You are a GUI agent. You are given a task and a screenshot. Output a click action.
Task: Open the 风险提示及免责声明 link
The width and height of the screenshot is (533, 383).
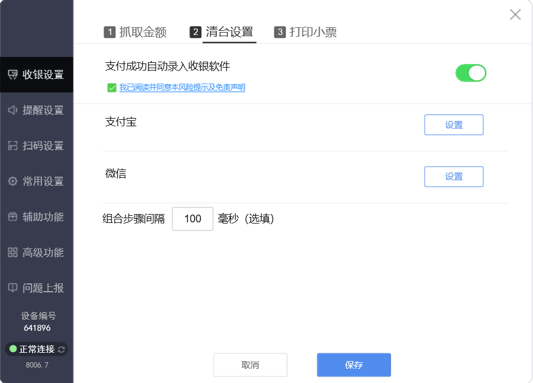tap(182, 88)
